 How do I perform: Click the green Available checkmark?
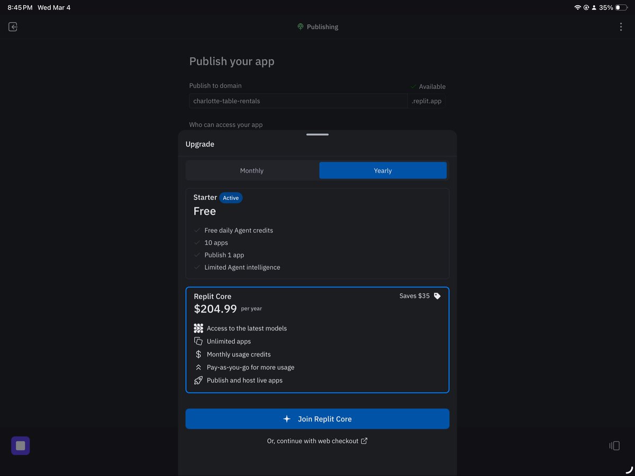tap(413, 86)
